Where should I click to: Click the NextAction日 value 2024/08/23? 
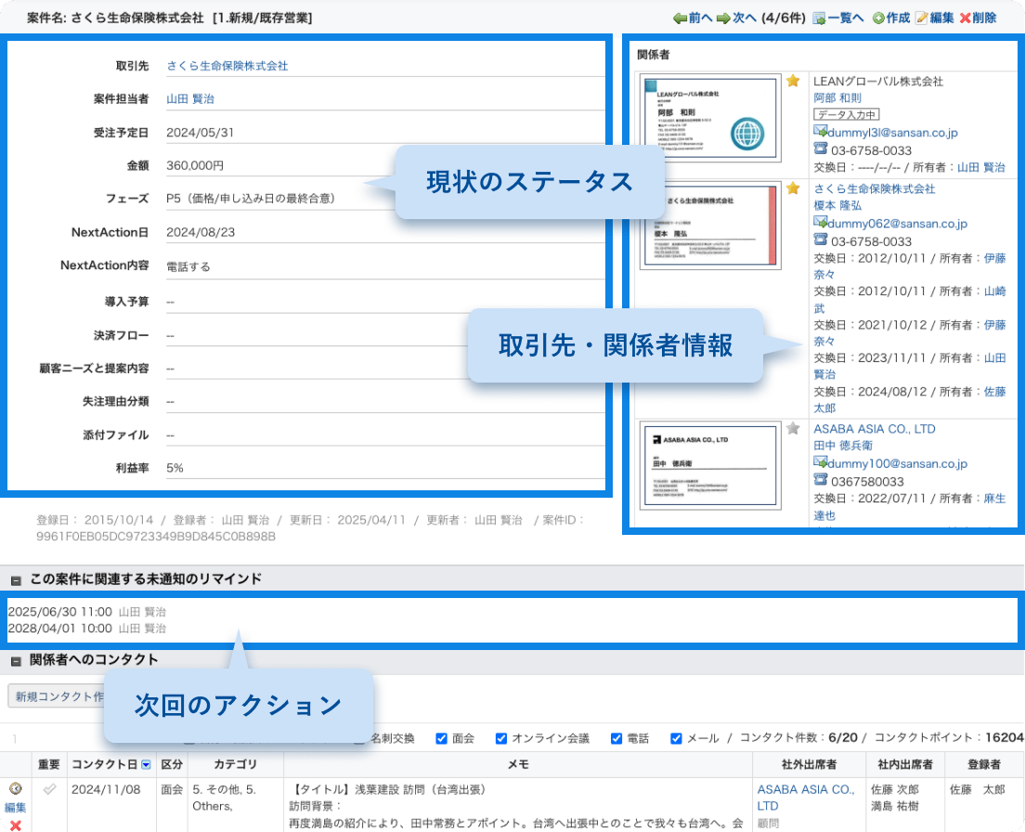(x=201, y=232)
